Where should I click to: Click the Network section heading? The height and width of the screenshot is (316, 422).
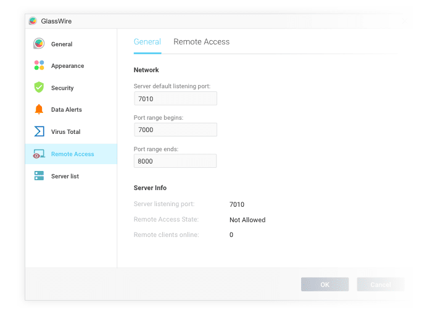(146, 70)
